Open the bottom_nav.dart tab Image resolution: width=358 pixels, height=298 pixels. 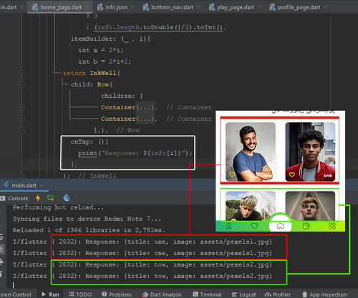pos(172,7)
